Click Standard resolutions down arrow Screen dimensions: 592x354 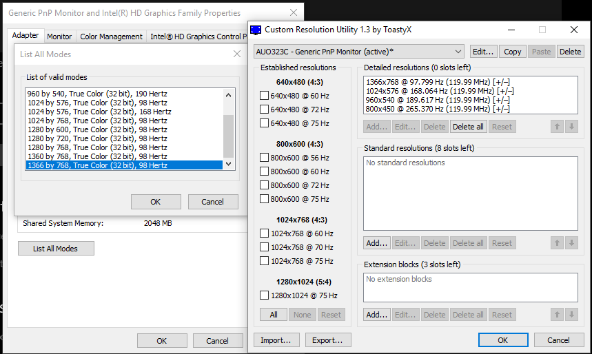coord(571,243)
